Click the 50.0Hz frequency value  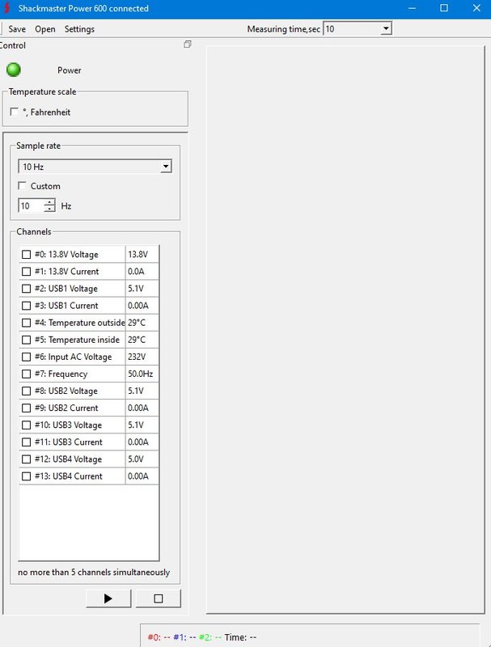[x=142, y=374]
